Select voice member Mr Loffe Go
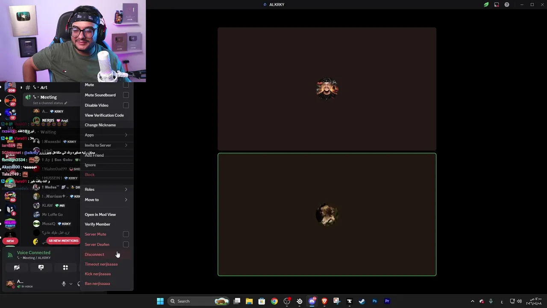547x308 pixels. tap(56, 214)
